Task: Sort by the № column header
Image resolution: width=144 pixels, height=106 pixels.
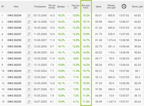Action: click(2, 7)
